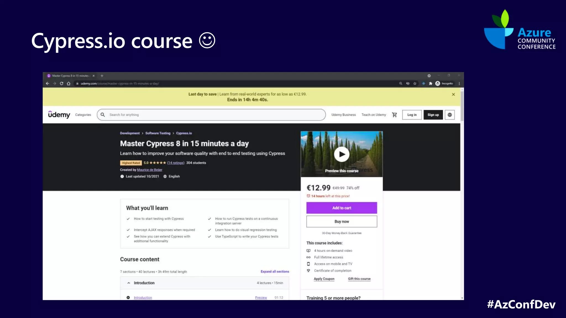Viewport: 566px width, 318px height.
Task: Click the padlock icon in address bar
Action: [x=77, y=83]
